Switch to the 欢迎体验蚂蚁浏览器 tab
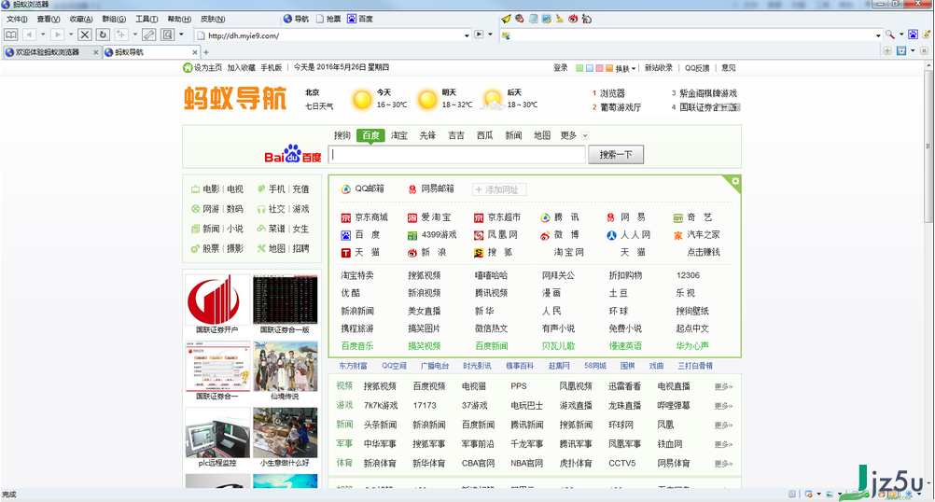The image size is (935, 502). [51, 52]
